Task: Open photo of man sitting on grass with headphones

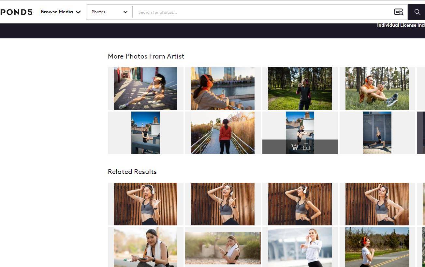Action: click(377, 88)
